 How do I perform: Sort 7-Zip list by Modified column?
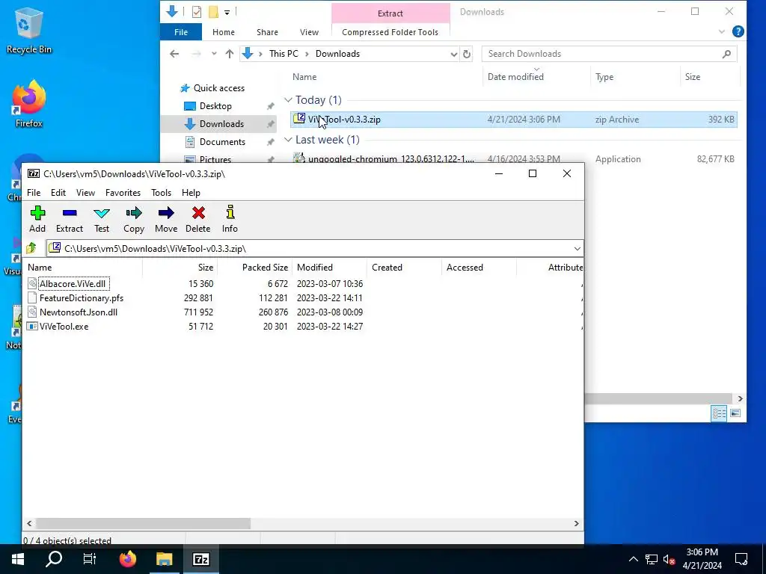[x=329, y=268]
